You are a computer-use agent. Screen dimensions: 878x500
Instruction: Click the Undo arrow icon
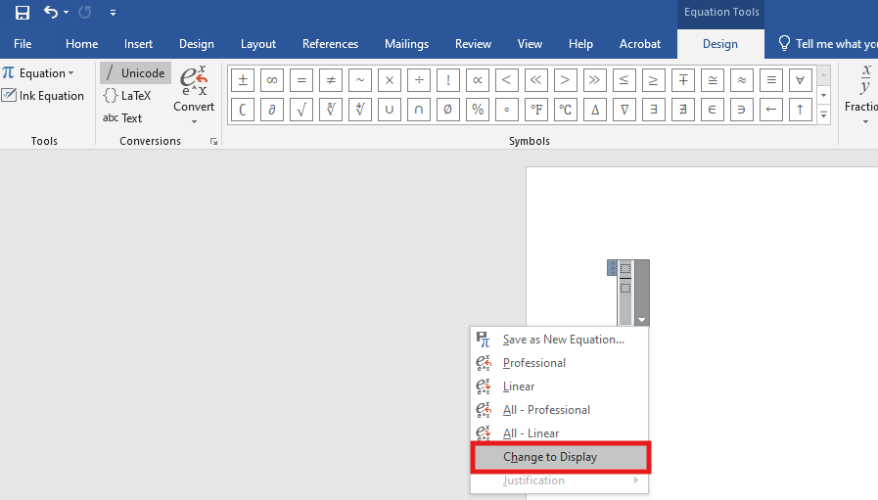pos(51,13)
